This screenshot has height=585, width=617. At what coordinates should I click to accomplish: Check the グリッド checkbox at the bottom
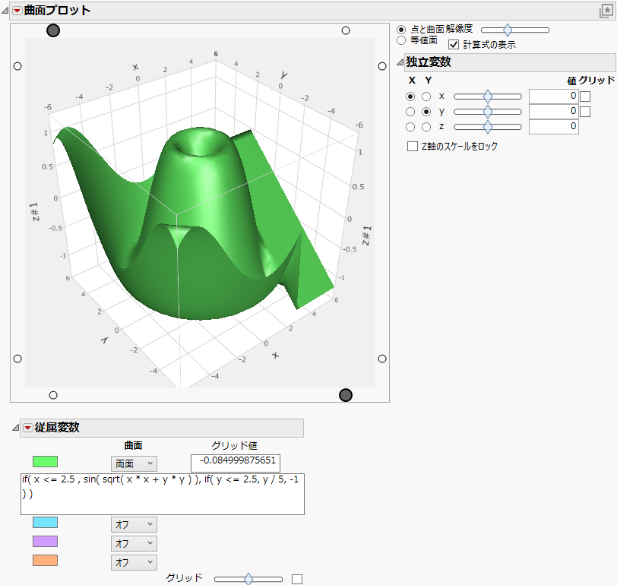[x=296, y=577]
